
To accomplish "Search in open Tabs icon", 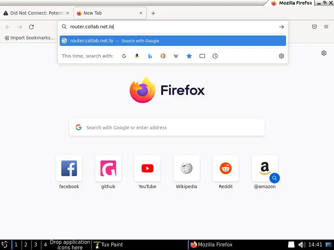I will (x=202, y=56).
